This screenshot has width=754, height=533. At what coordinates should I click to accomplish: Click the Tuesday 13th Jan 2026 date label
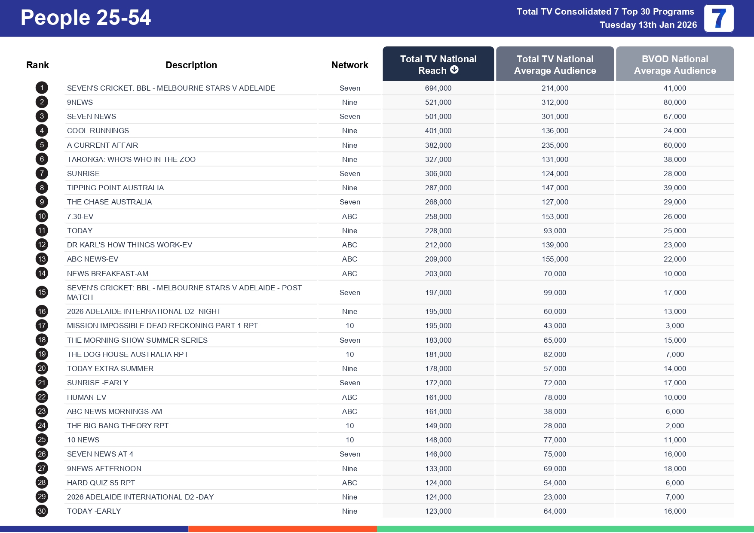[x=647, y=25]
